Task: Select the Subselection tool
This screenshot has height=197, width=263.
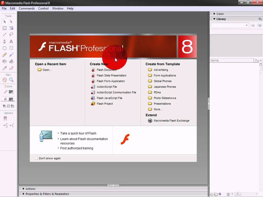Action: [x=11, y=22]
